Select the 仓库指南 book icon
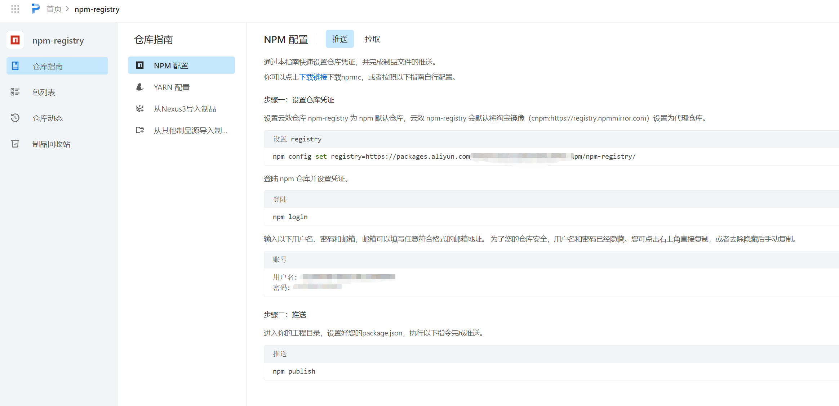Screen dimensions: 839x406 pos(15,66)
